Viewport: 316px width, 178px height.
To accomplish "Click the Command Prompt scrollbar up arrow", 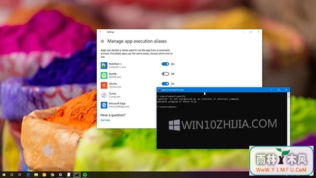I will [288, 93].
